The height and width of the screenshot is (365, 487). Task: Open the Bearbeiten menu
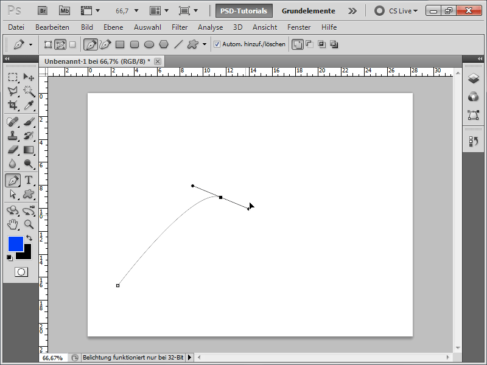pyautogui.click(x=52, y=27)
